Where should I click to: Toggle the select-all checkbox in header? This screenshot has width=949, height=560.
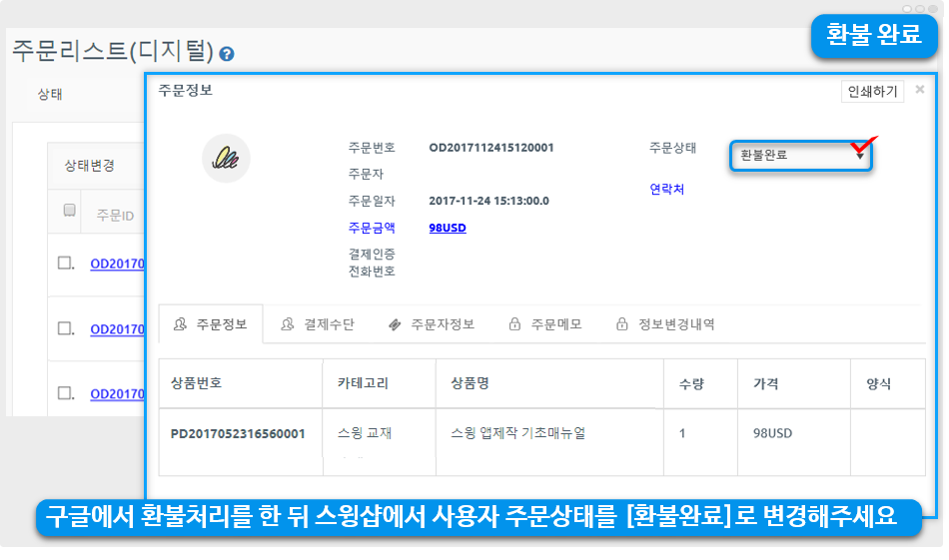(x=69, y=211)
